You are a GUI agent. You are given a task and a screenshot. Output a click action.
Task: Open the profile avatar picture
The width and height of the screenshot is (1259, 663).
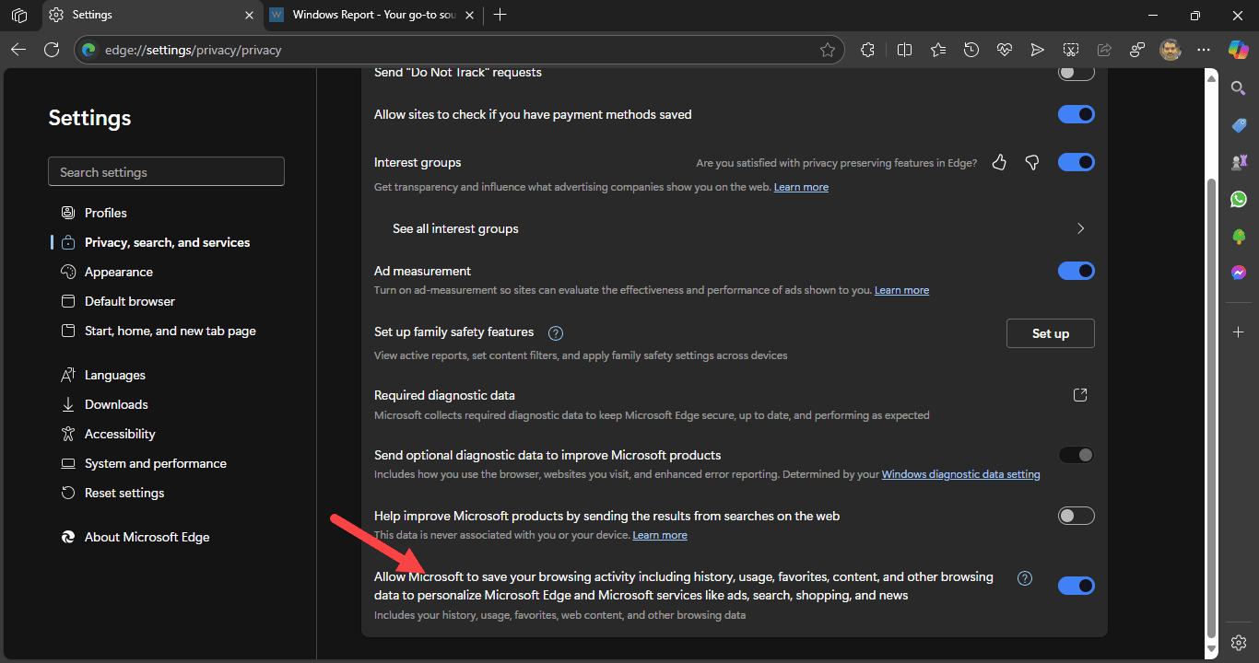[x=1171, y=50]
